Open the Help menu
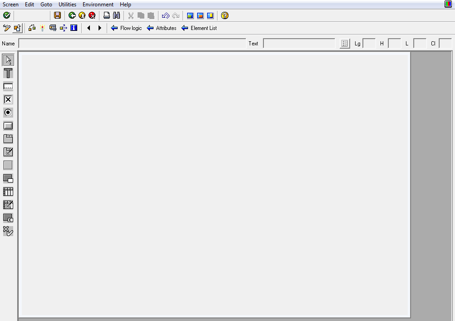Image resolution: width=455 pixels, height=321 pixels. pos(125,5)
